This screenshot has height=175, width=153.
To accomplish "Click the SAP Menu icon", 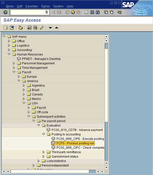I will [x=12, y=28].
